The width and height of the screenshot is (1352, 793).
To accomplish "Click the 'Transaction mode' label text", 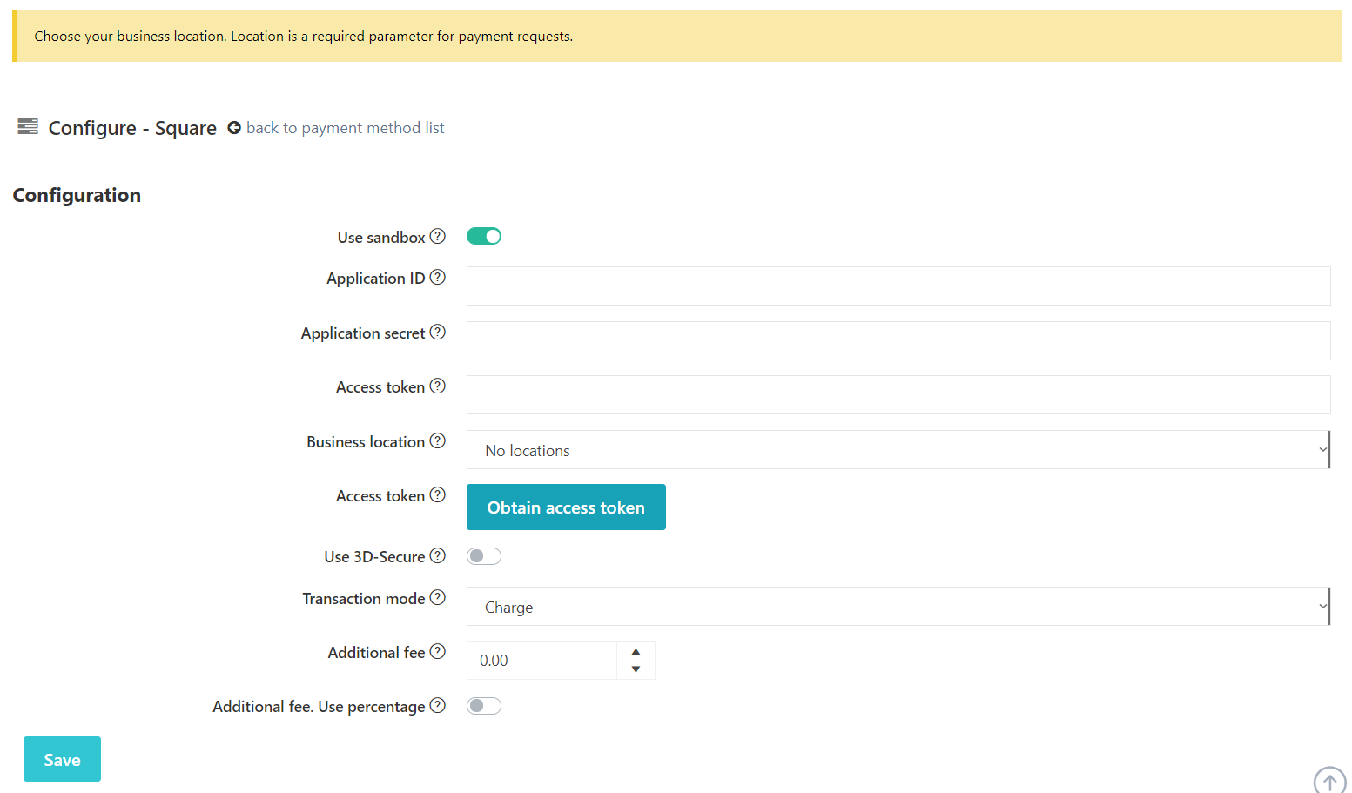I will tap(364, 599).
